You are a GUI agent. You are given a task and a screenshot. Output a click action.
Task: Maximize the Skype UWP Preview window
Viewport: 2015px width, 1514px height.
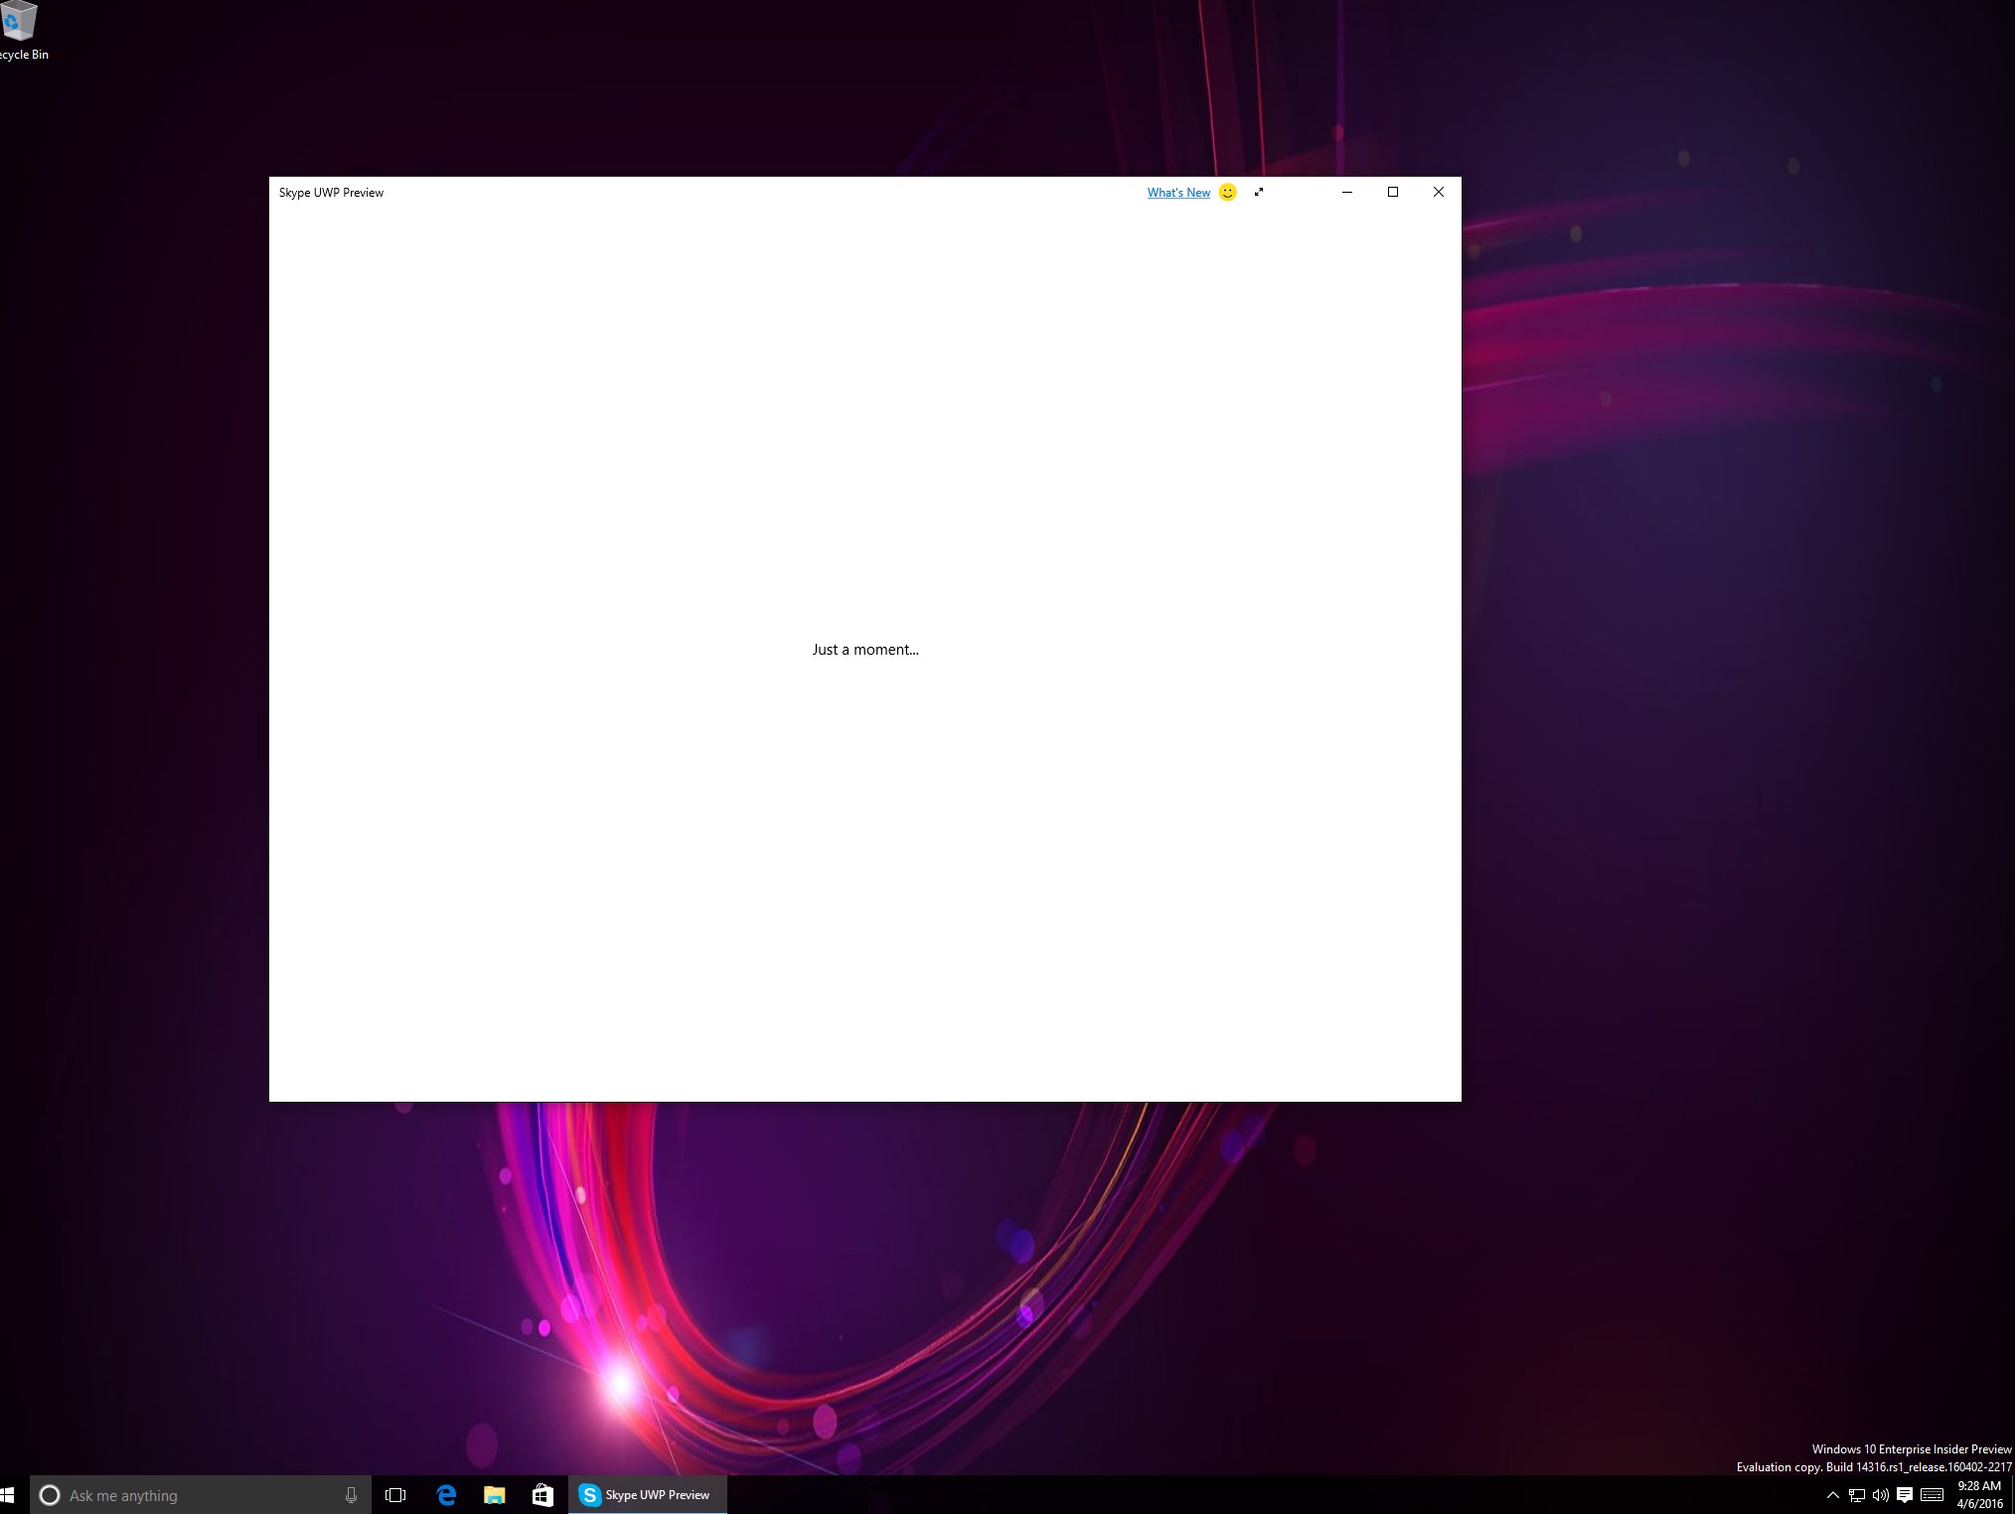1393,192
